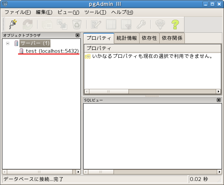Switch to the 依存関係 tab
The height and width of the screenshot is (185, 224).
click(x=172, y=38)
